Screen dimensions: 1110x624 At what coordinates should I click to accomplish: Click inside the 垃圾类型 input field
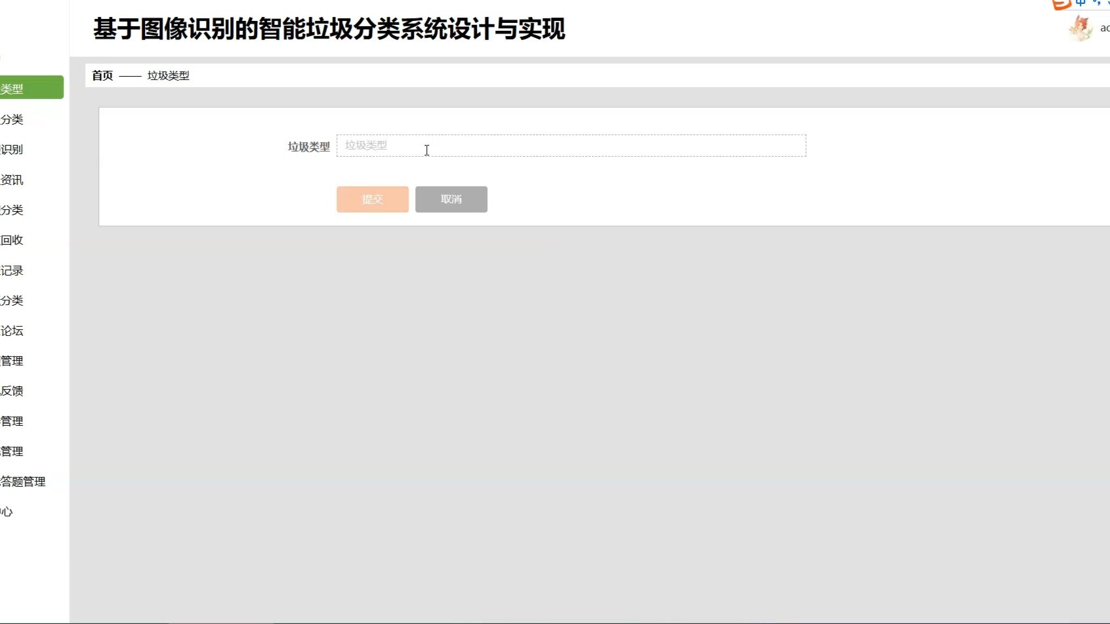pos(571,146)
